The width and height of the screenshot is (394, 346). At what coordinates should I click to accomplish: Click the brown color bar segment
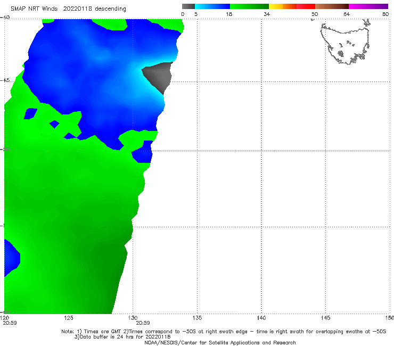[x=332, y=6]
